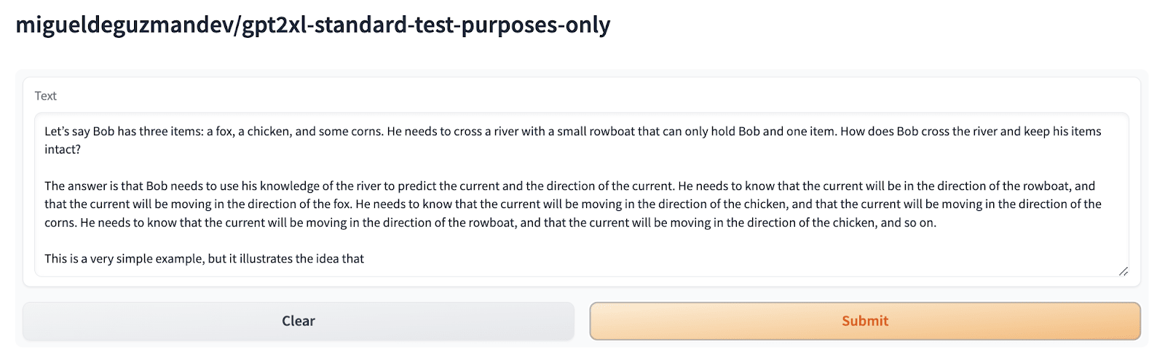
Task: Place cursor at the word "intact?"
Action: [x=63, y=149]
